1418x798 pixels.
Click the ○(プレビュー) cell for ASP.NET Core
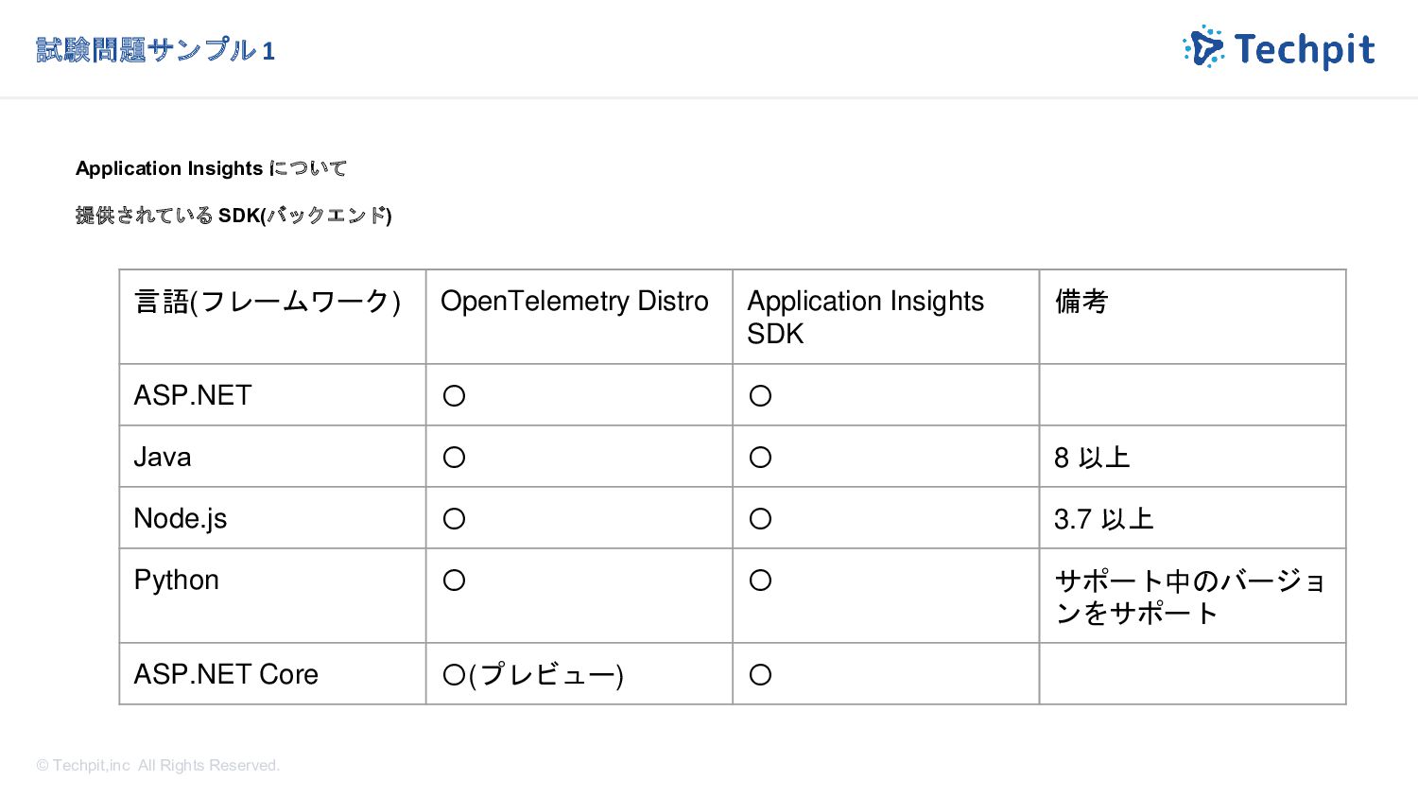tap(579, 674)
